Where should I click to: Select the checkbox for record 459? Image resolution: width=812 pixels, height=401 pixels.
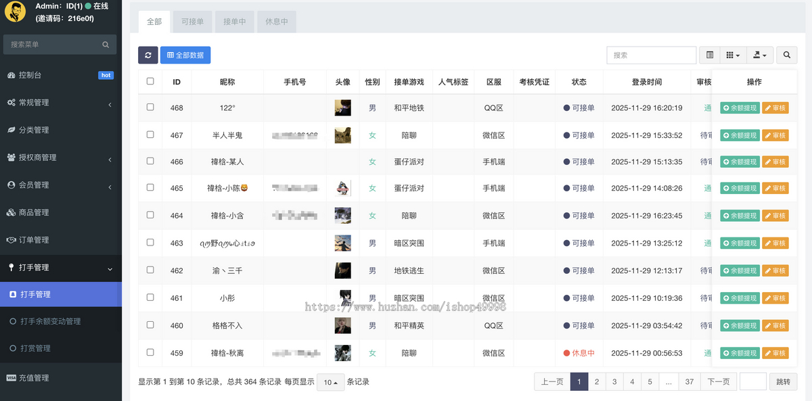pos(150,352)
